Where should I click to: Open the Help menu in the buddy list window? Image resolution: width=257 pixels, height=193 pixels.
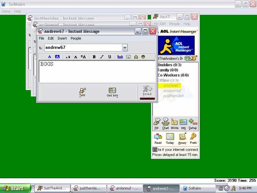click(x=187, y=24)
